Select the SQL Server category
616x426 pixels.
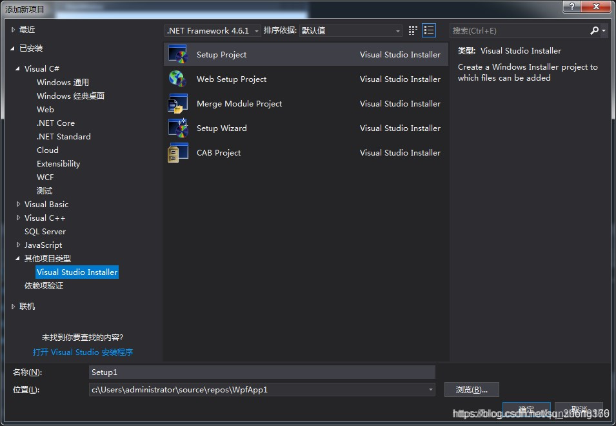(x=45, y=232)
